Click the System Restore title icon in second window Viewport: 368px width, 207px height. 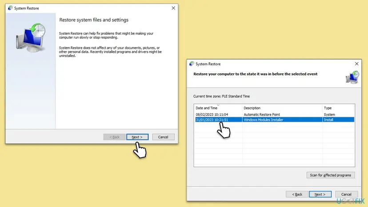[192, 64]
